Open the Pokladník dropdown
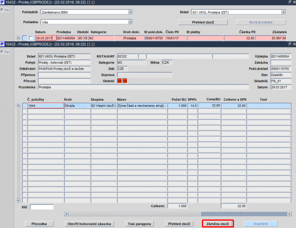 (x=130, y=12)
